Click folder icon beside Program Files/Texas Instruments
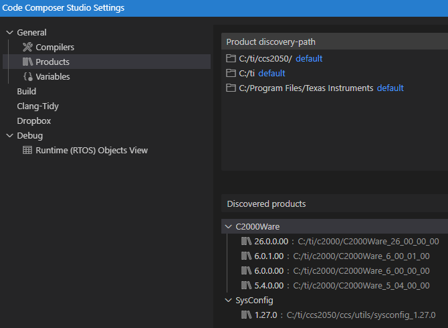This screenshot has width=448, height=328. 231,88
